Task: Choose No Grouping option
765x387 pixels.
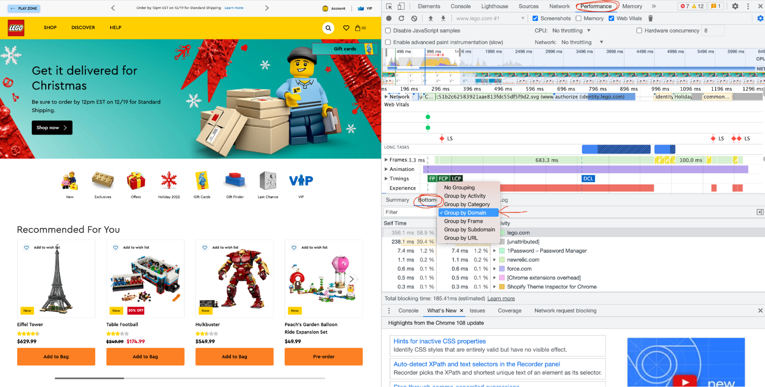Action: pos(469,187)
